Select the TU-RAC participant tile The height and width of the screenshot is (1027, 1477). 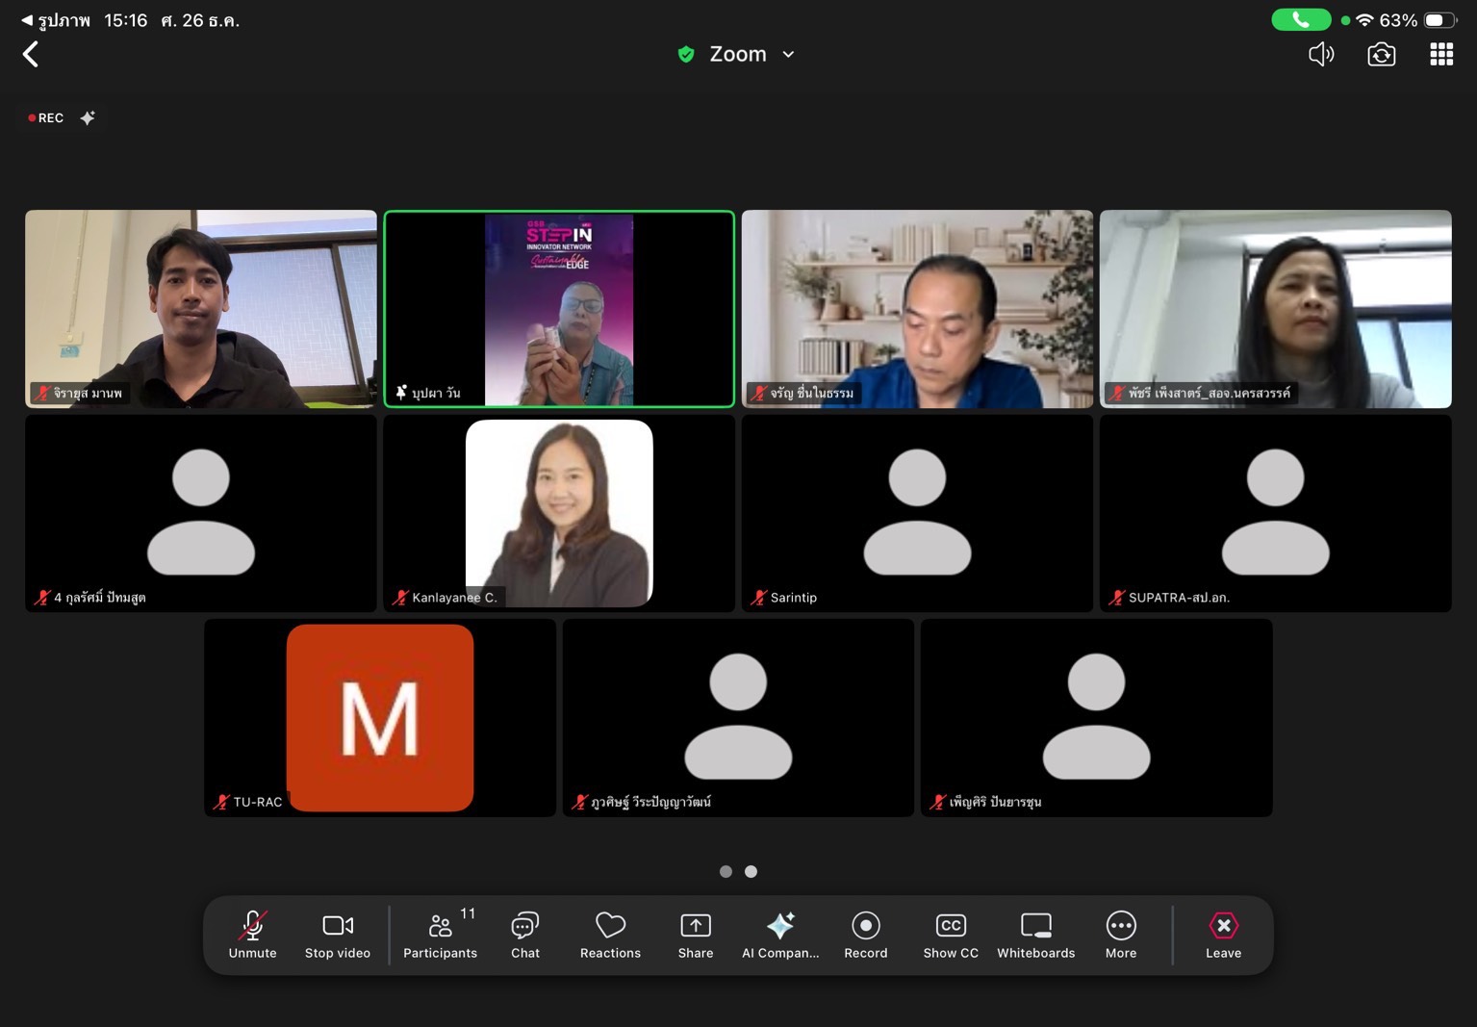[x=379, y=718]
